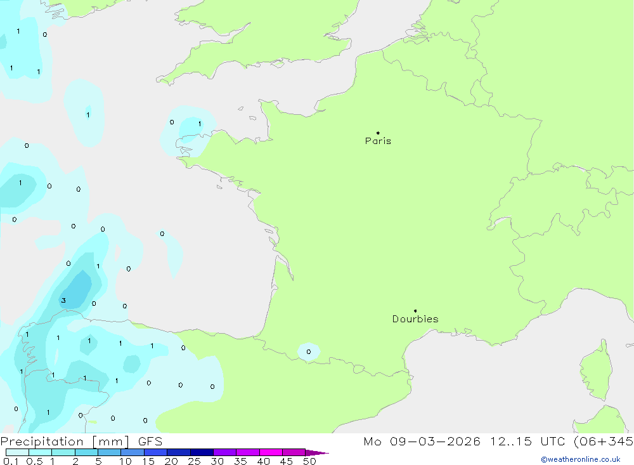The width and height of the screenshot is (634, 465).
Task: Click the '12..15 UTC' time text
Action: 527,441
